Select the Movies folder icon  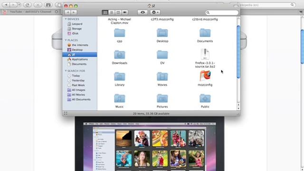point(162,76)
